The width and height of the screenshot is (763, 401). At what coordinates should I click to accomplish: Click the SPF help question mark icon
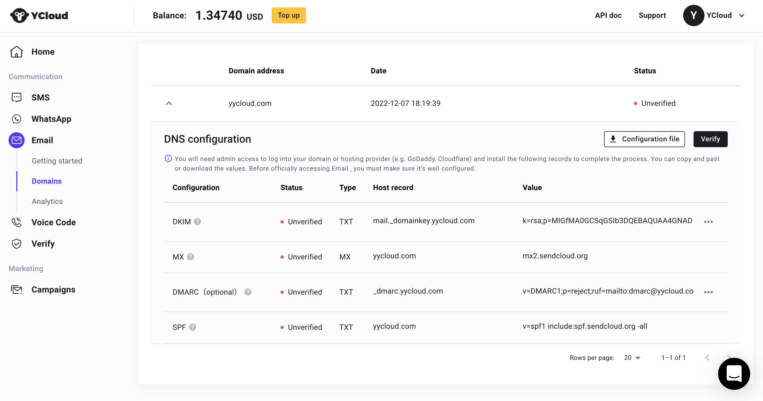coord(193,327)
